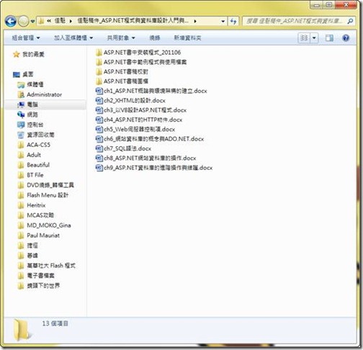Click the change view icon
This screenshot has width=363, height=350.
click(x=304, y=38)
